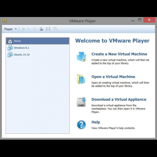This screenshot has width=157, height=157.
Task: Enter full screen mode via toolbar icon
Action: [x=48, y=29]
